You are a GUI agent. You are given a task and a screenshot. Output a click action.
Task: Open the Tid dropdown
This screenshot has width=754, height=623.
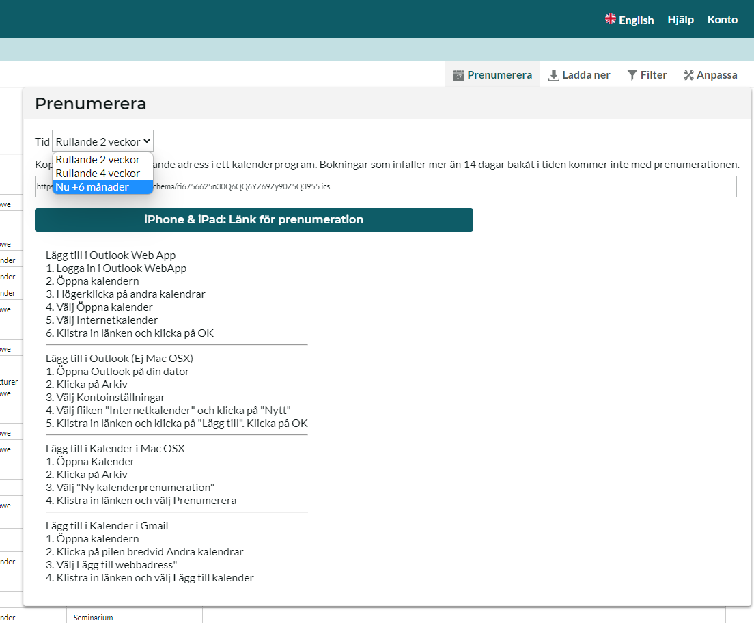click(103, 141)
